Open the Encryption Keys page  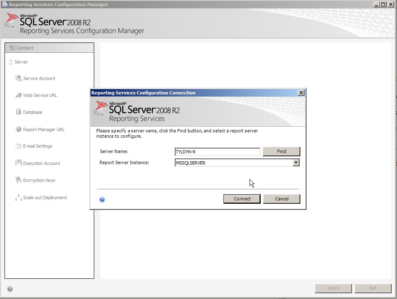(39, 180)
